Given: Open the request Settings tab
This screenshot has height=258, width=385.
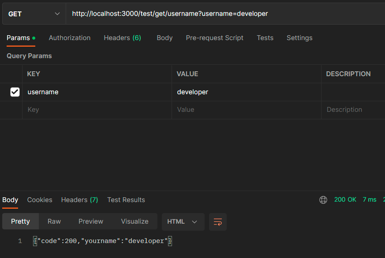Looking at the screenshot, I should (299, 38).
